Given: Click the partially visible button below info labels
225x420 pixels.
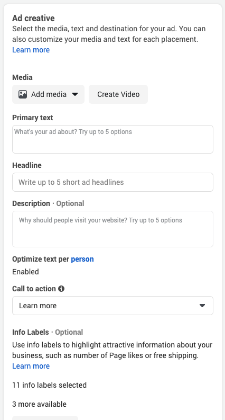Looking at the screenshot, I should click(45, 418).
